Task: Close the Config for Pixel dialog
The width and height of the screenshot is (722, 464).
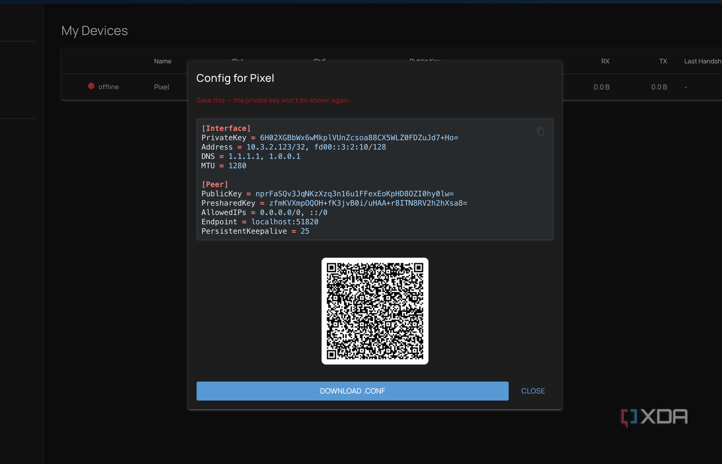Action: pyautogui.click(x=533, y=391)
